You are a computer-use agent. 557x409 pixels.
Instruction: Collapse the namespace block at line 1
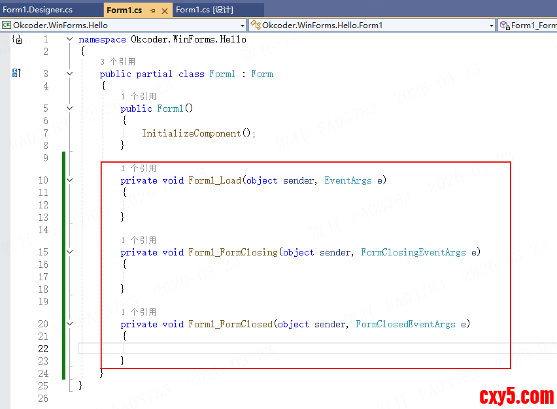(x=70, y=39)
